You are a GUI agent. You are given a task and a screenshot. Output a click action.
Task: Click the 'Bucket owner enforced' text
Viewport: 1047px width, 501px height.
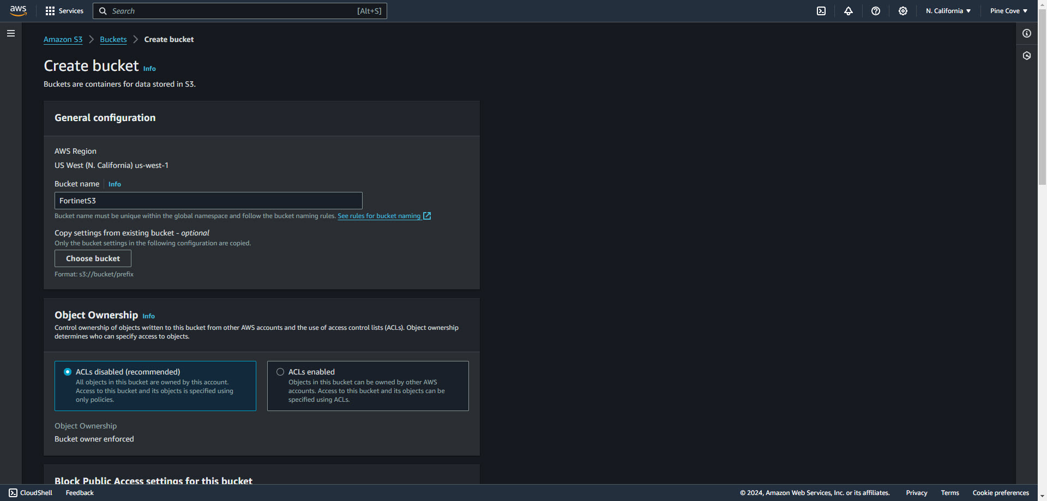[94, 439]
